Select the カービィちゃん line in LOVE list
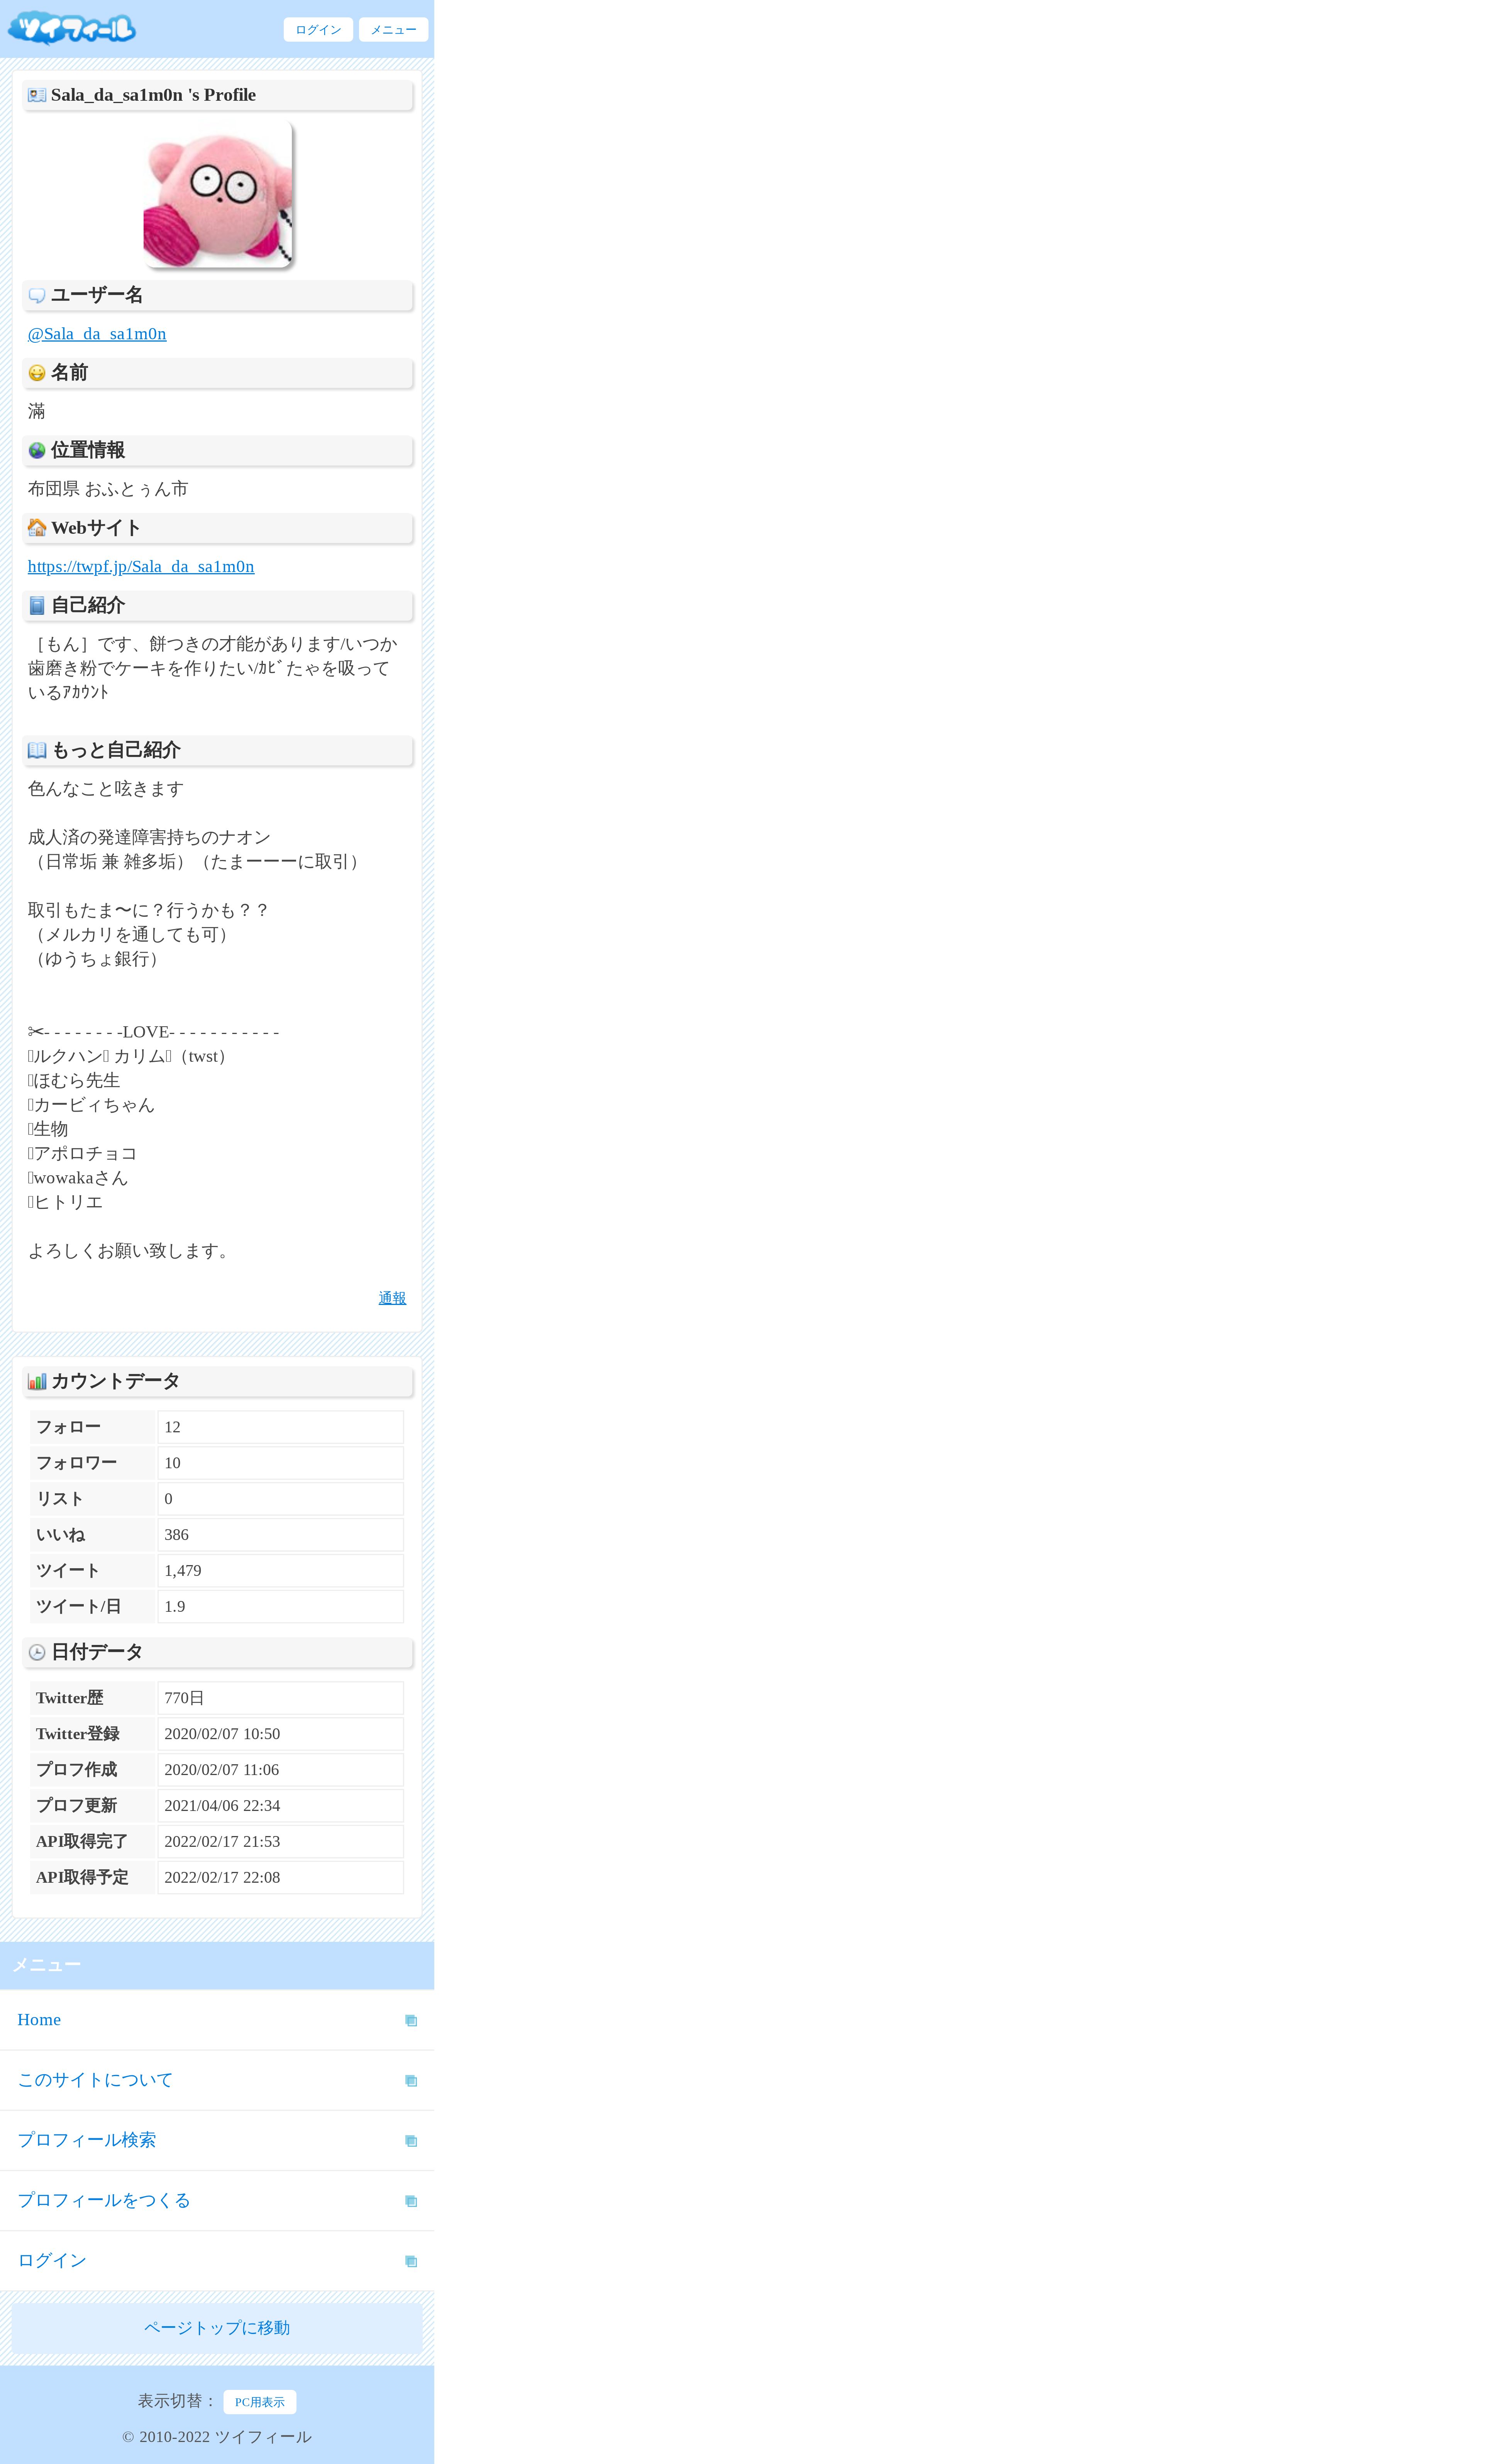1487x2464 pixels. [x=91, y=1105]
